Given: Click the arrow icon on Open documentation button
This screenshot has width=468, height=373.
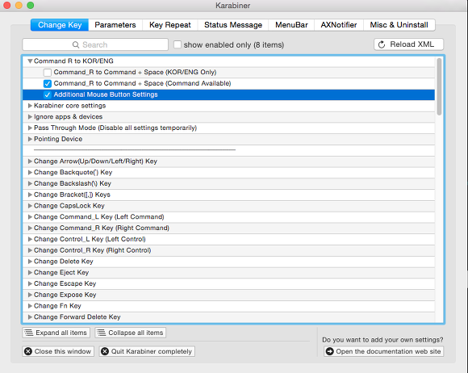Looking at the screenshot, I should [329, 351].
